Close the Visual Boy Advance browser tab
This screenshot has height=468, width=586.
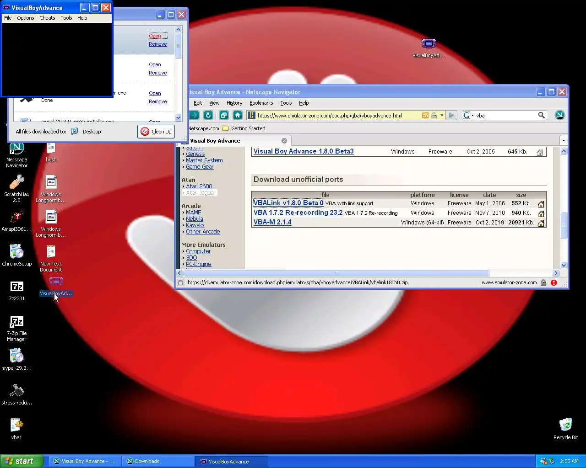(284, 141)
